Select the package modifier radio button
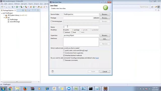Viewport: 161px width, 91px height. [73, 30]
